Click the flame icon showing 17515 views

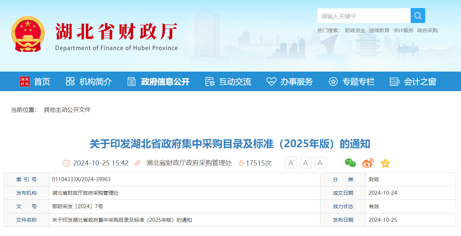[x=241, y=163]
